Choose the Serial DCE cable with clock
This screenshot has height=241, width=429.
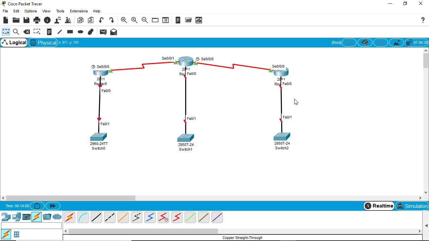163,218
